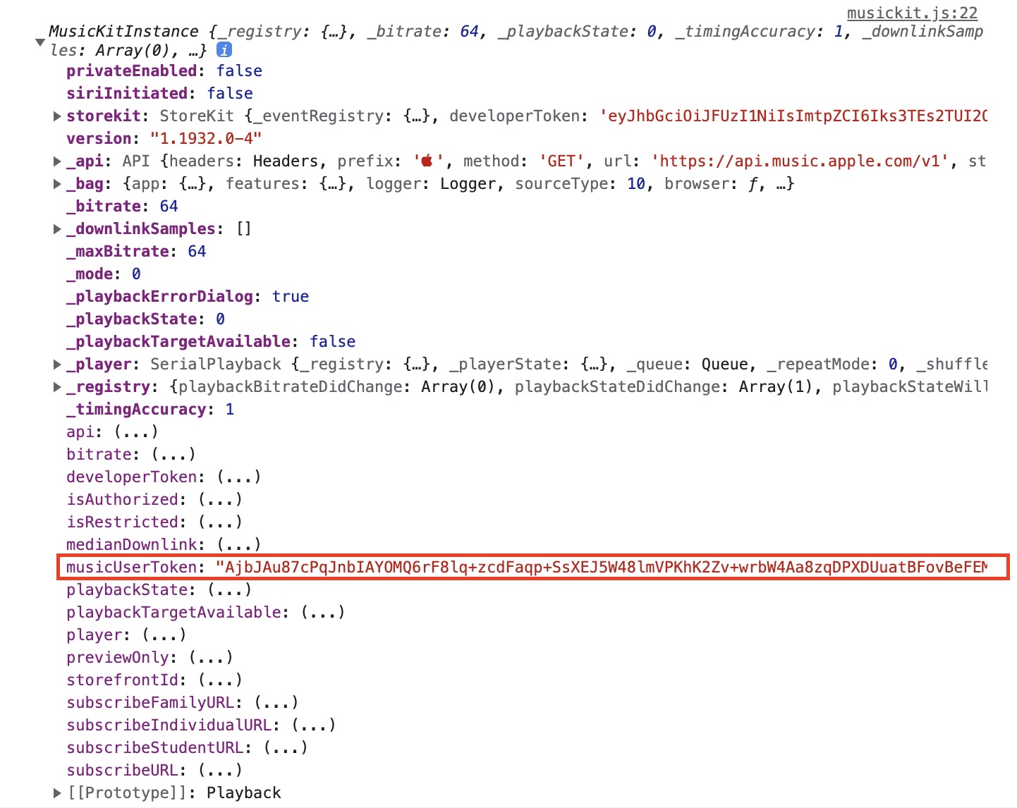Image resolution: width=1017 pixels, height=808 pixels.
Task: Invoke the subscribeStudentURL getter (...)
Action: [285, 747]
